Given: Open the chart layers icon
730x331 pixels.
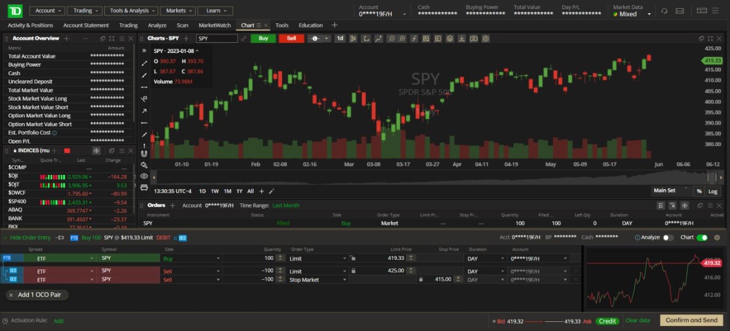Looking at the screenshot, I should point(449,39).
